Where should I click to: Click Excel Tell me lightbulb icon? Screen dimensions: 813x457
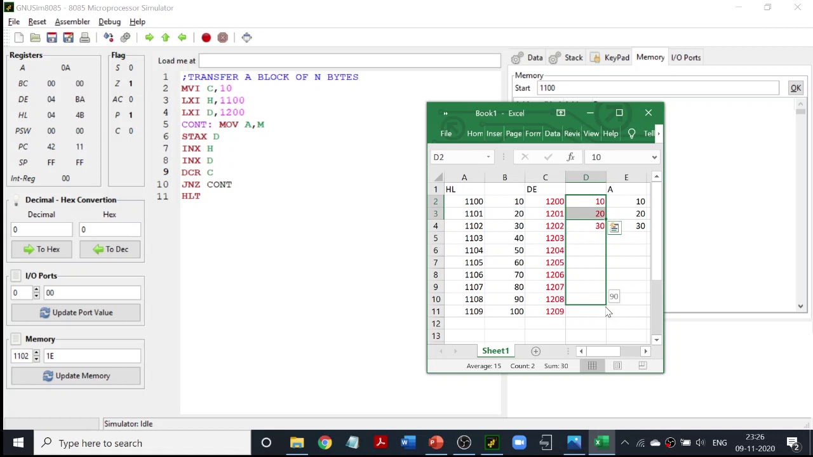click(631, 133)
